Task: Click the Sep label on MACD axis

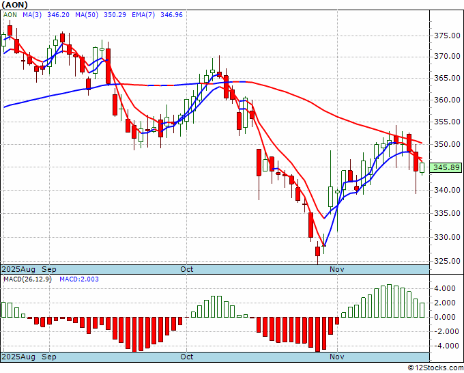Action: [x=49, y=357]
